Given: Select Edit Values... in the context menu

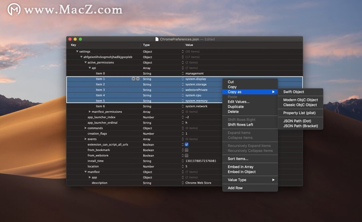Looking at the screenshot, I should 250,102.
